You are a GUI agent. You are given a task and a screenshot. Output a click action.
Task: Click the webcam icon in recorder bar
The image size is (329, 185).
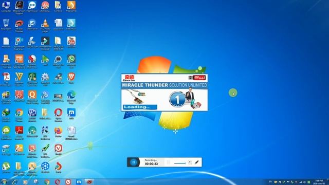pyautogui.click(x=190, y=162)
